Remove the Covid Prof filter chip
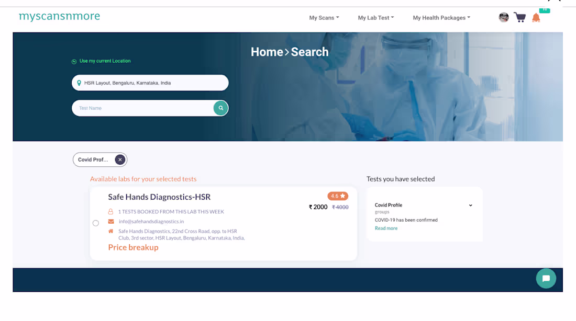Image resolution: width=576 pixels, height=321 pixels. click(120, 159)
